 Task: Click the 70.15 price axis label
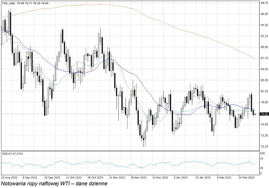[x=264, y=146]
